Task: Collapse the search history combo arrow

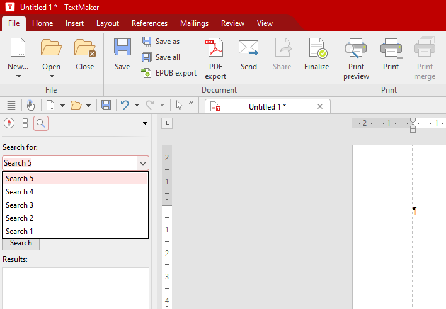Action: [x=143, y=163]
